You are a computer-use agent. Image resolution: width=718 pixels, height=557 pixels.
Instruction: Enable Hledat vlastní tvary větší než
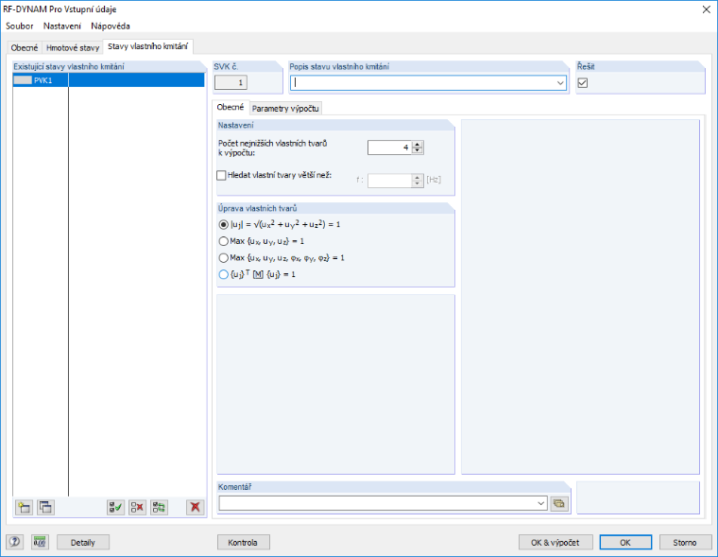point(221,175)
